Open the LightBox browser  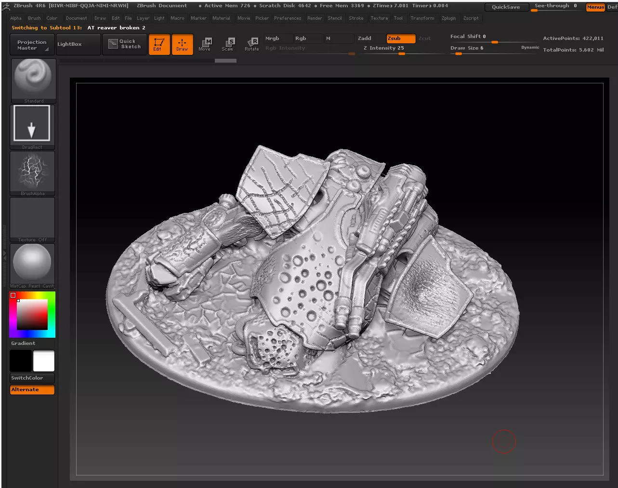coord(79,44)
